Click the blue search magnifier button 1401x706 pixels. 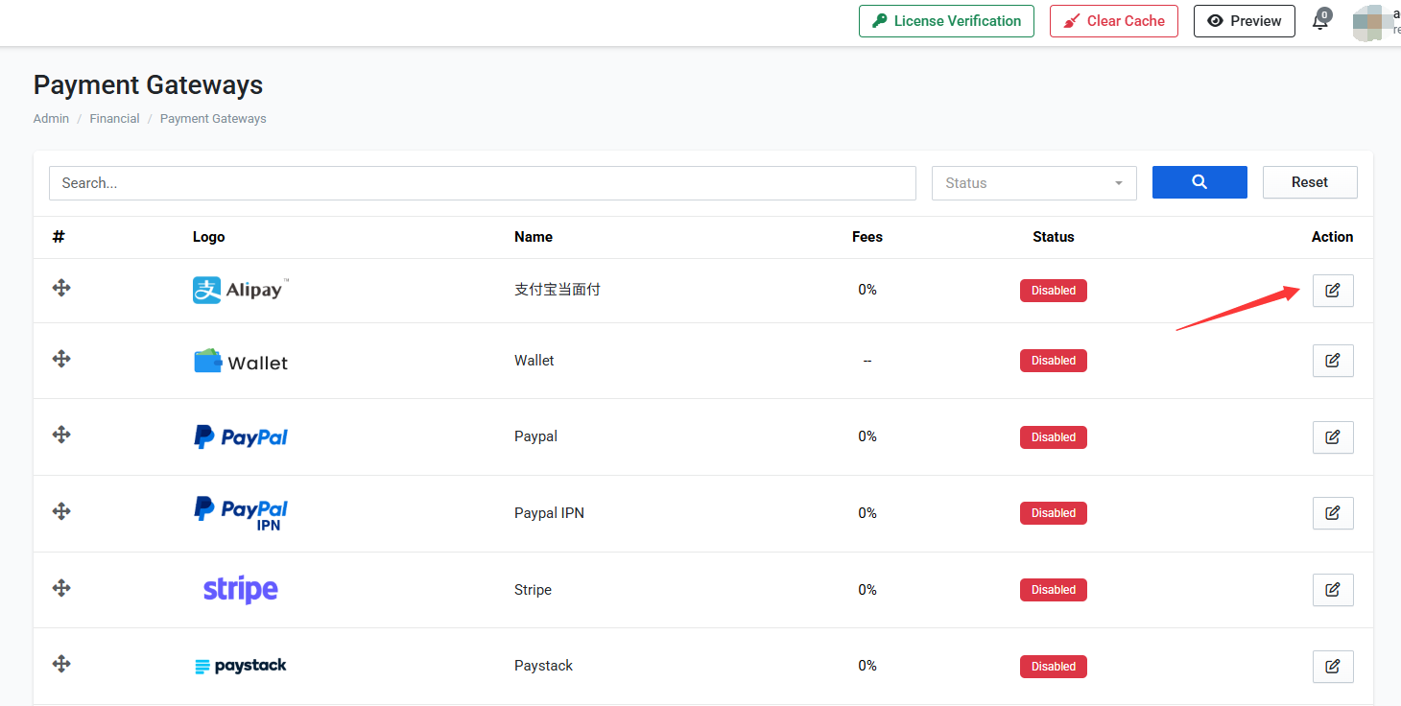click(1199, 182)
